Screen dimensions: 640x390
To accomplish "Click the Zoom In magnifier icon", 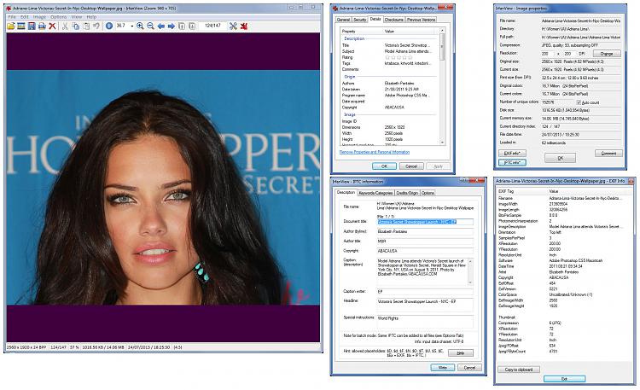I will (140, 26).
